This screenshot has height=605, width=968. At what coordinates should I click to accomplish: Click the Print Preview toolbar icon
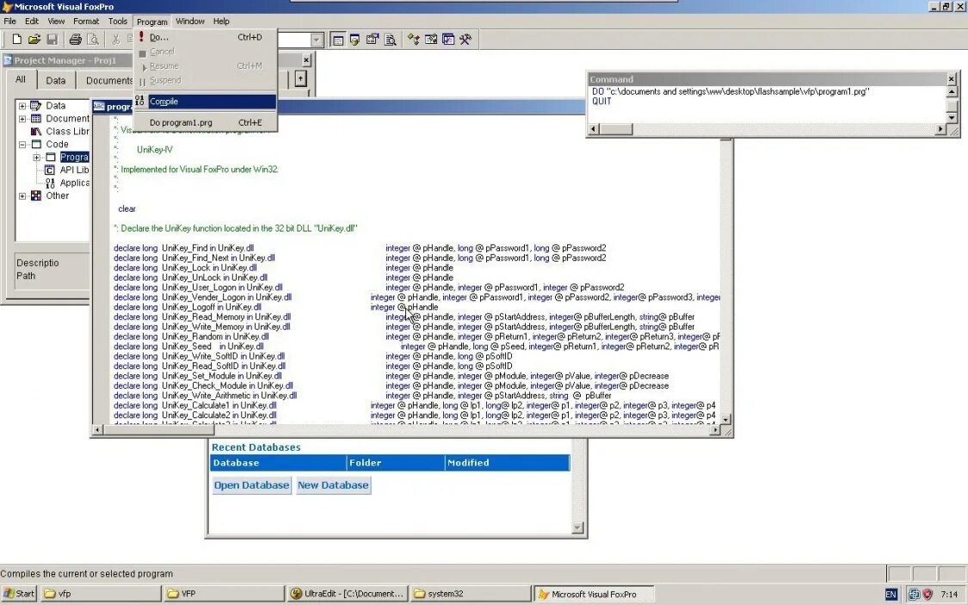tap(93, 40)
